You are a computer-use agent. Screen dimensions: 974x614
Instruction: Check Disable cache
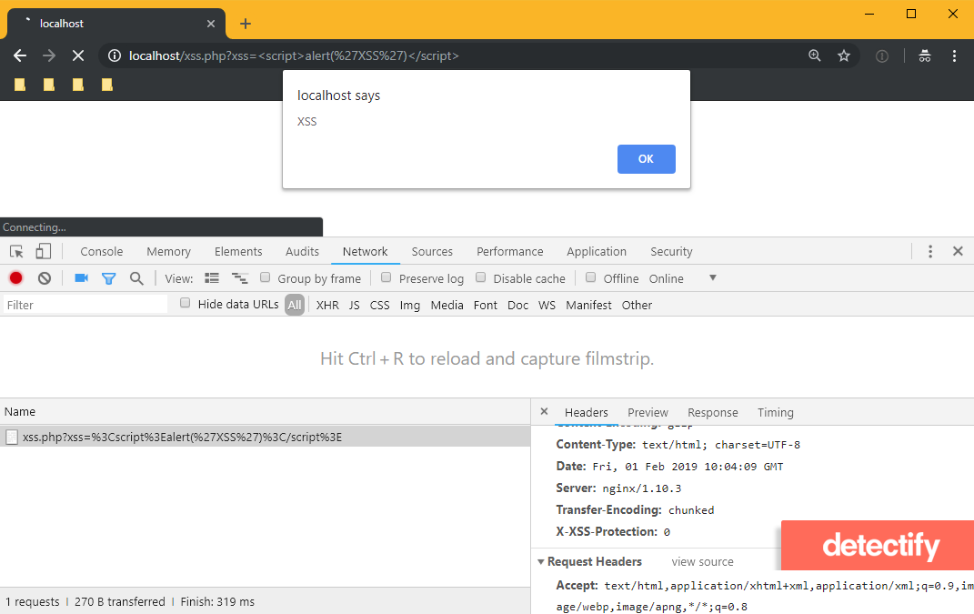click(479, 277)
